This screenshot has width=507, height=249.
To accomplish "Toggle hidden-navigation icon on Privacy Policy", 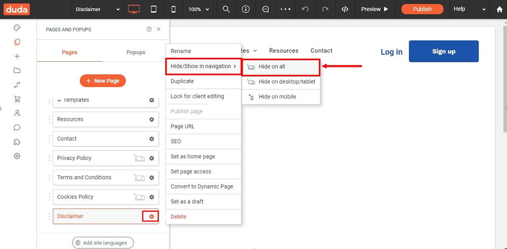I will coord(139,158).
